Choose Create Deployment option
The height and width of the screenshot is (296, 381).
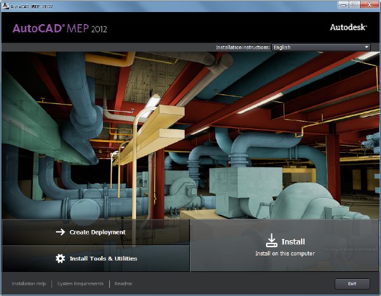96,232
